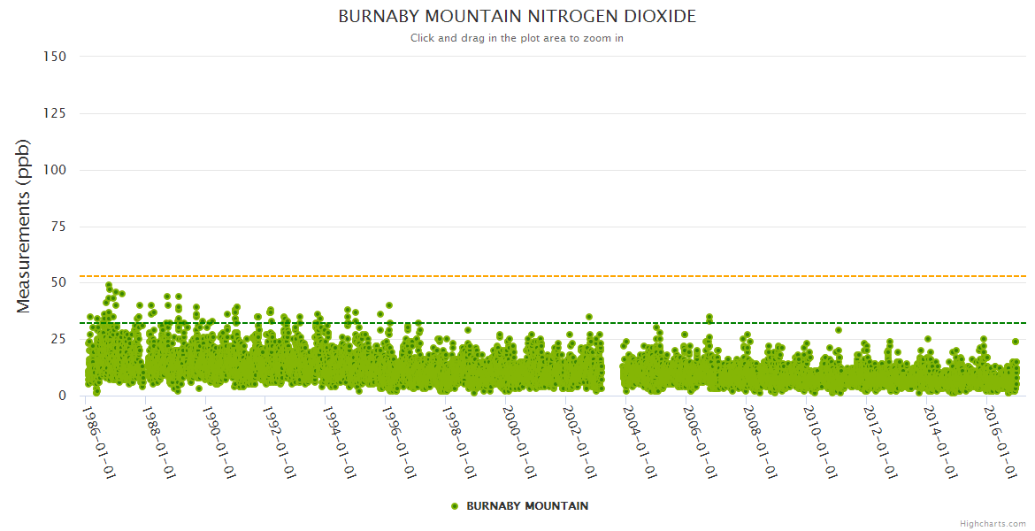Viewport: 1035px width, 531px height.
Task: Click the 75 y-axis label
Action: [x=58, y=227]
